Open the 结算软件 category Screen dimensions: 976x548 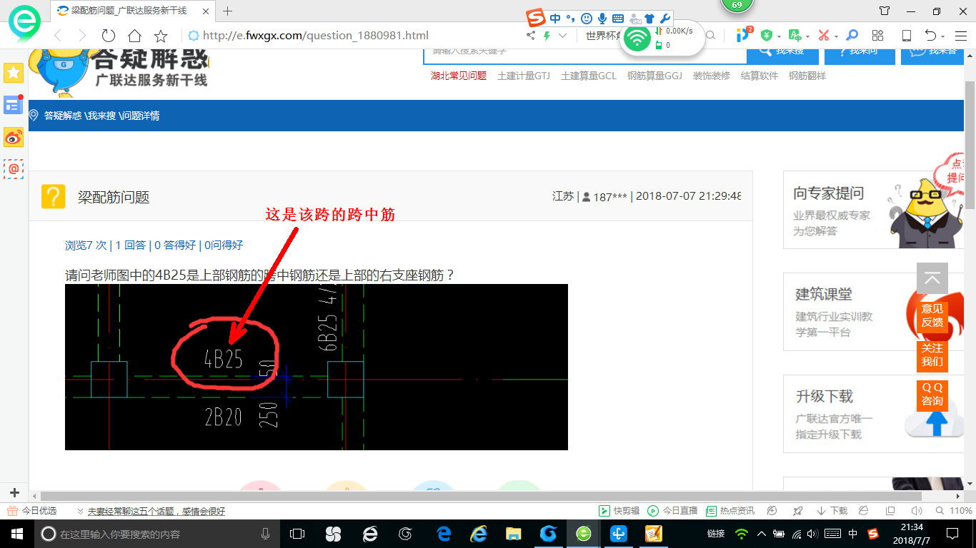coord(760,76)
